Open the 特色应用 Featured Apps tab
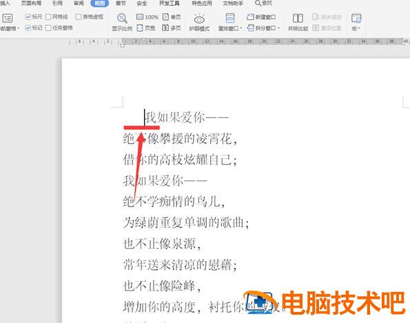Screen dimensions: 410x323 point(202,3)
